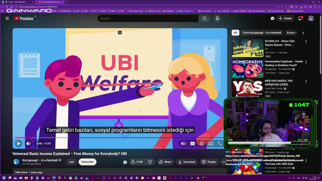Reload the page with browser refresh
The image size is (322, 181).
coord(7,7)
